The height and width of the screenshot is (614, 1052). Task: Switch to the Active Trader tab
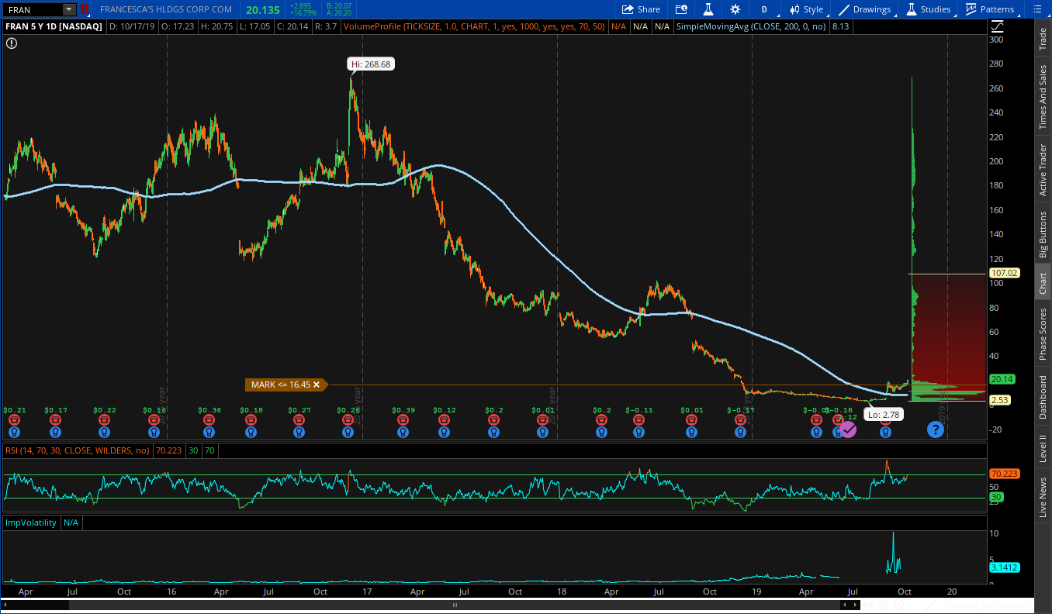pyautogui.click(x=1043, y=170)
